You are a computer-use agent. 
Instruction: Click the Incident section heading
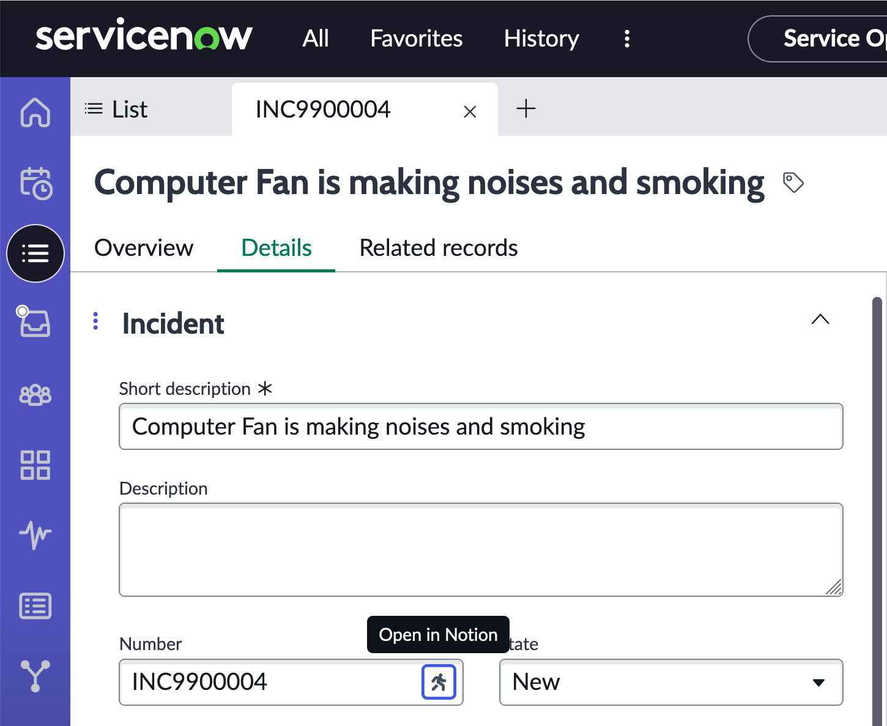pos(173,324)
